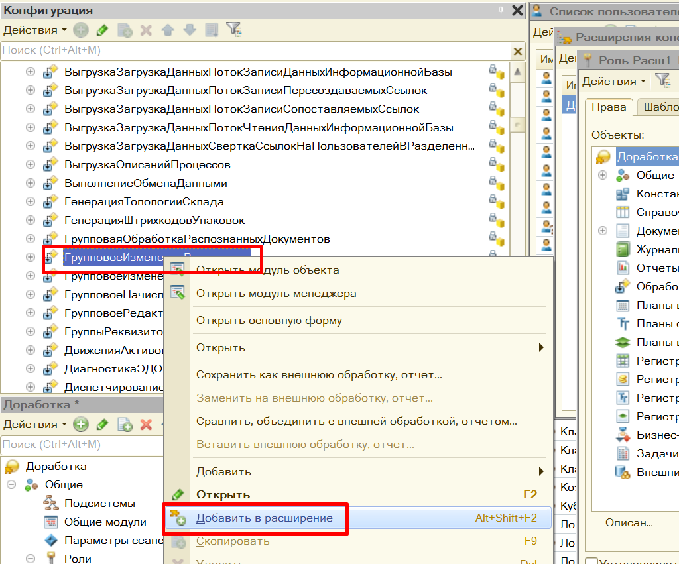Select the Задачи item in the role tree
679x564 pixels.
(x=657, y=453)
